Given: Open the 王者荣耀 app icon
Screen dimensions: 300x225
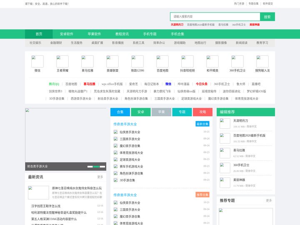Looking at the screenshot, I should pos(62,61).
